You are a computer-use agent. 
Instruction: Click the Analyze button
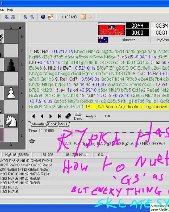[91, 116]
